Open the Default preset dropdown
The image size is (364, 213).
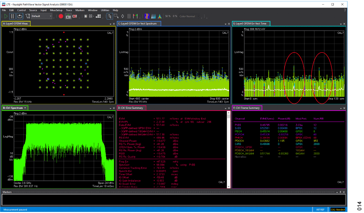point(41,16)
